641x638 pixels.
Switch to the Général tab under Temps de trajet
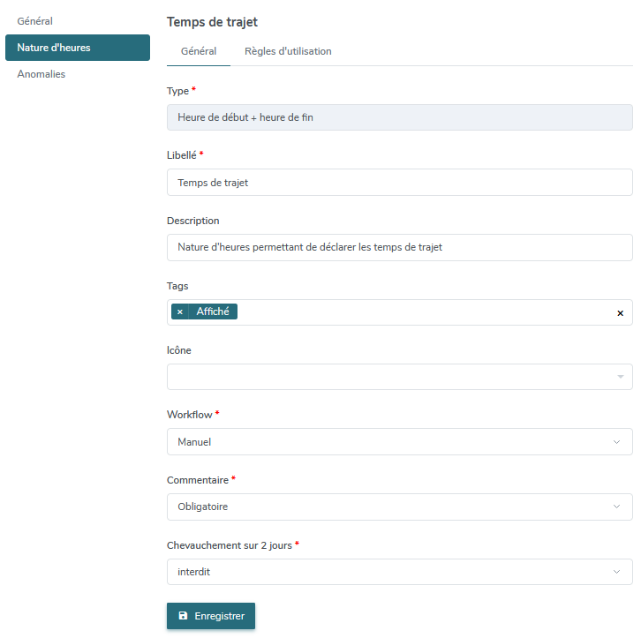[199, 51]
